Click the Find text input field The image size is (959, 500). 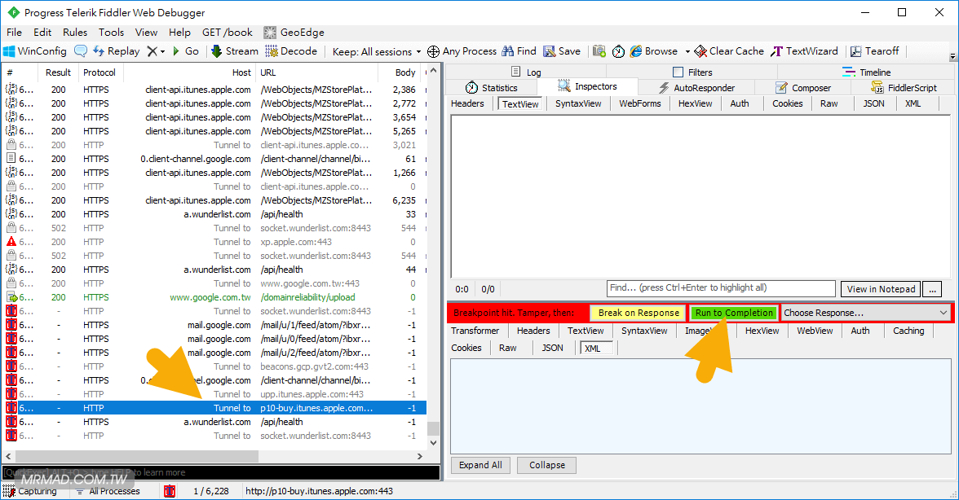721,288
